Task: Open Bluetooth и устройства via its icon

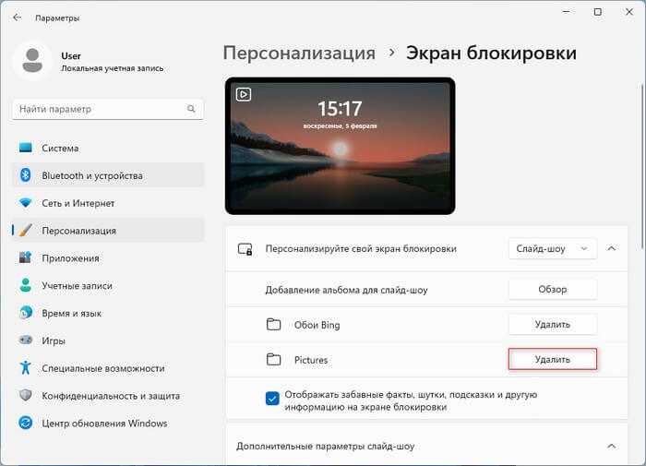Action: pyautogui.click(x=26, y=175)
